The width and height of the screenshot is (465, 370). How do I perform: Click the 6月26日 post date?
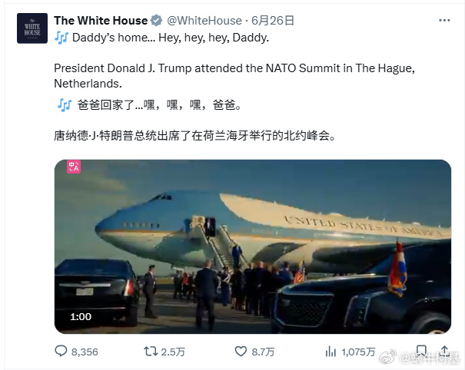click(x=273, y=21)
